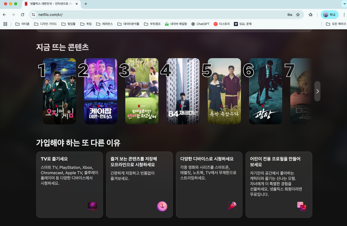Screen dimensions: 347x226
Task: Open the 아티클 bookmark folder
Action: tap(22, 24)
